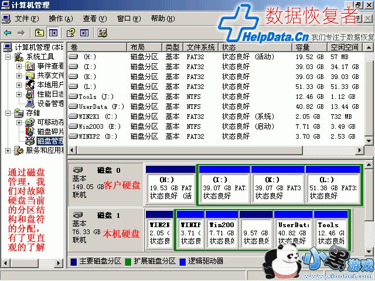Open the 帮助(H) menu
Viewport: 375px width, 281px height.
click(163, 18)
